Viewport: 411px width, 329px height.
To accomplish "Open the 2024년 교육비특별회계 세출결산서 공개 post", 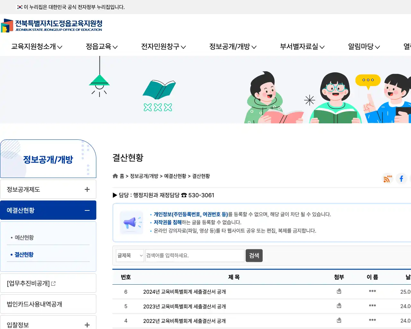I will 185,291.
